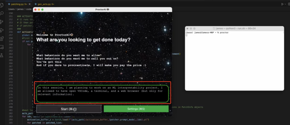
Task: Click the Python icon on the gen_acts.py tab
Action: [x=36, y=4]
